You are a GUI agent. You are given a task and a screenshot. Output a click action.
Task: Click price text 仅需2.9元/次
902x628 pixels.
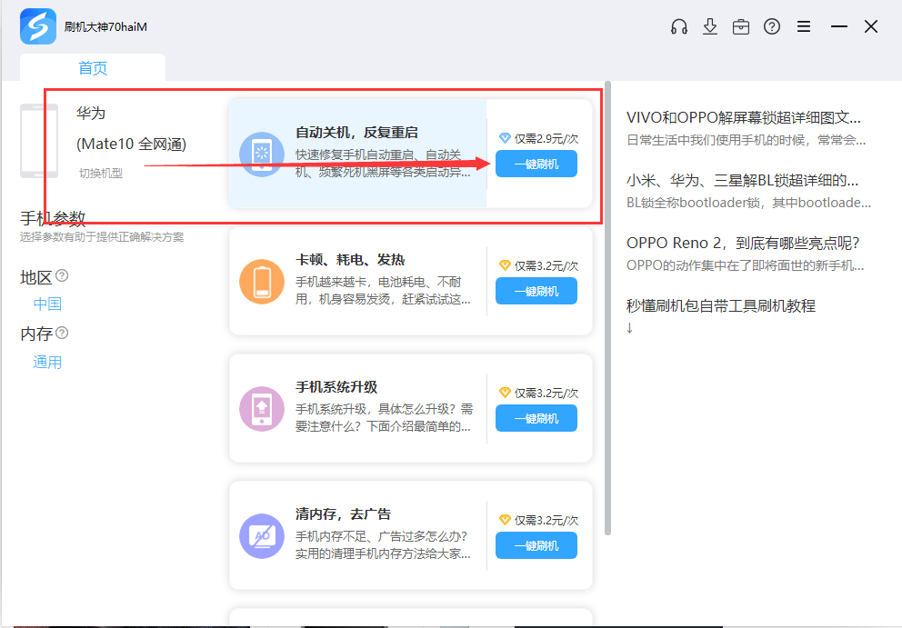546,139
